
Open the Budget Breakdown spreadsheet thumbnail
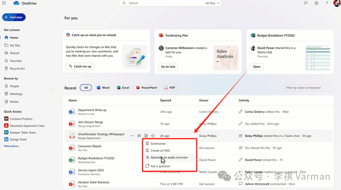[318, 58]
